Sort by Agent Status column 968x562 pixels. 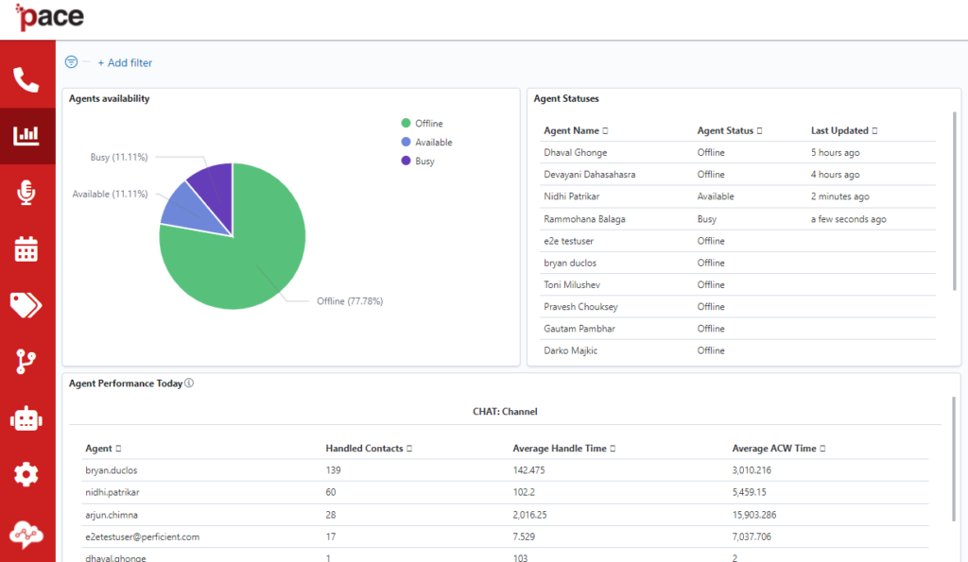pos(730,130)
